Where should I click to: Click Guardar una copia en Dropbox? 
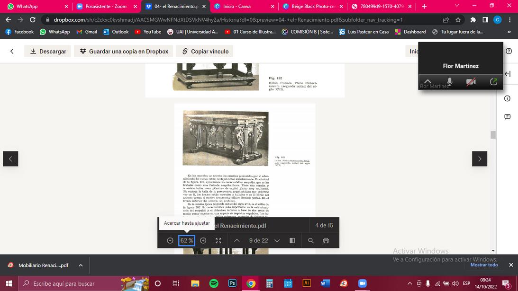(x=124, y=51)
